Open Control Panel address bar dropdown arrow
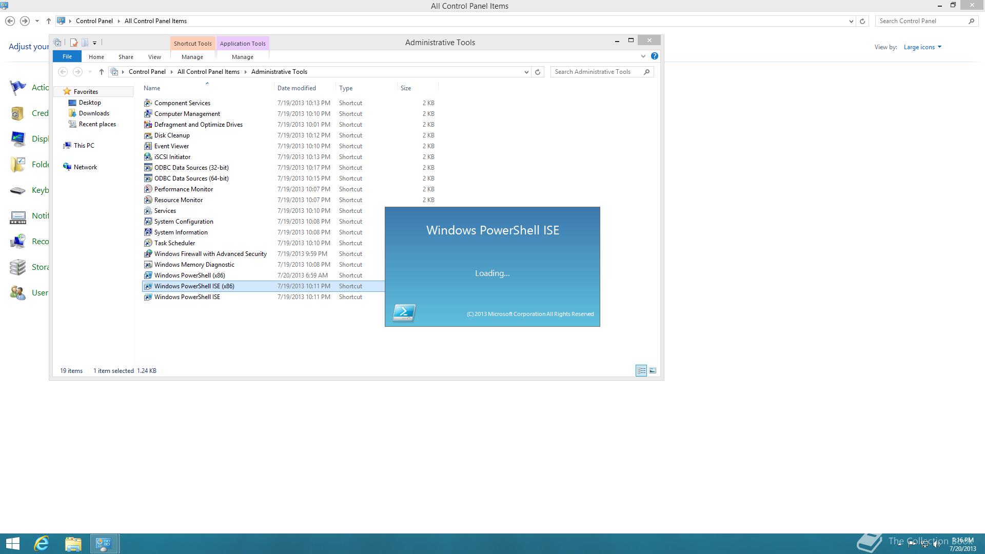The image size is (985, 554). pos(851,21)
